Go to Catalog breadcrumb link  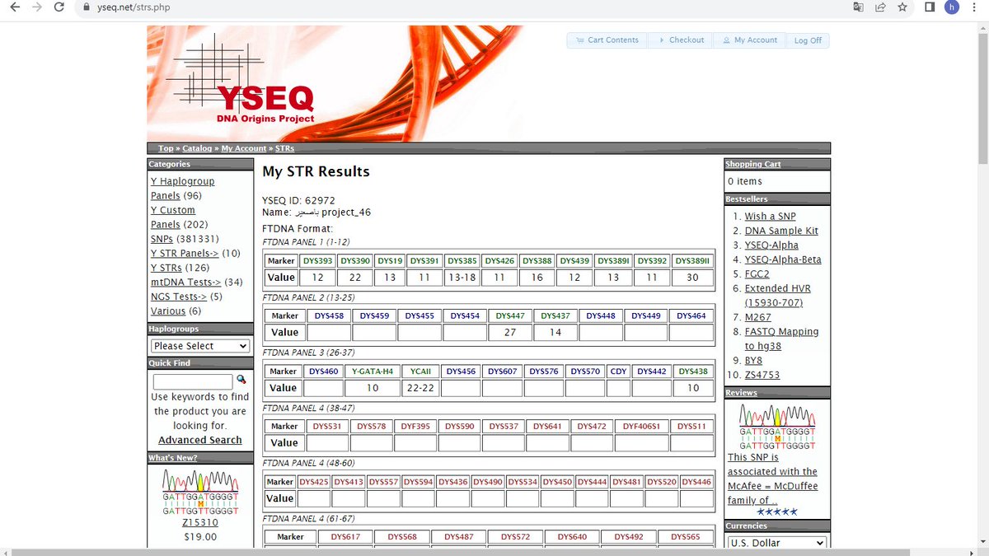197,148
